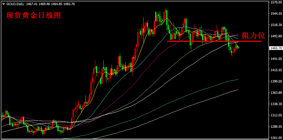283x140 pixels.
Task: Click the 1415.55 price axis label
Action: (x=276, y=70)
